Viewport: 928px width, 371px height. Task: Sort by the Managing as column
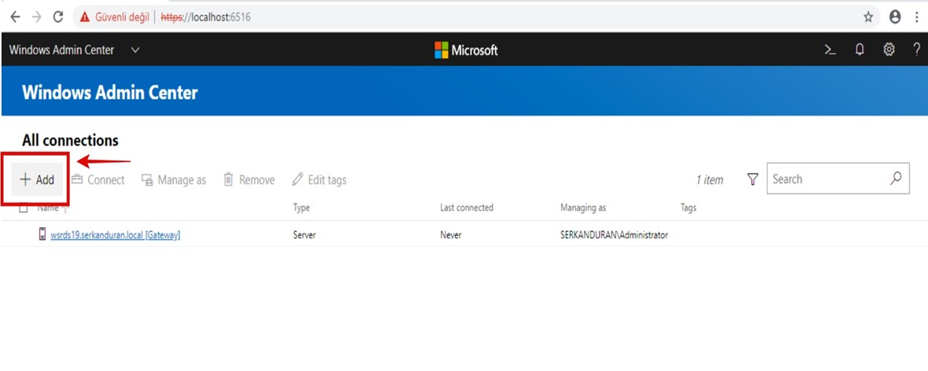583,208
